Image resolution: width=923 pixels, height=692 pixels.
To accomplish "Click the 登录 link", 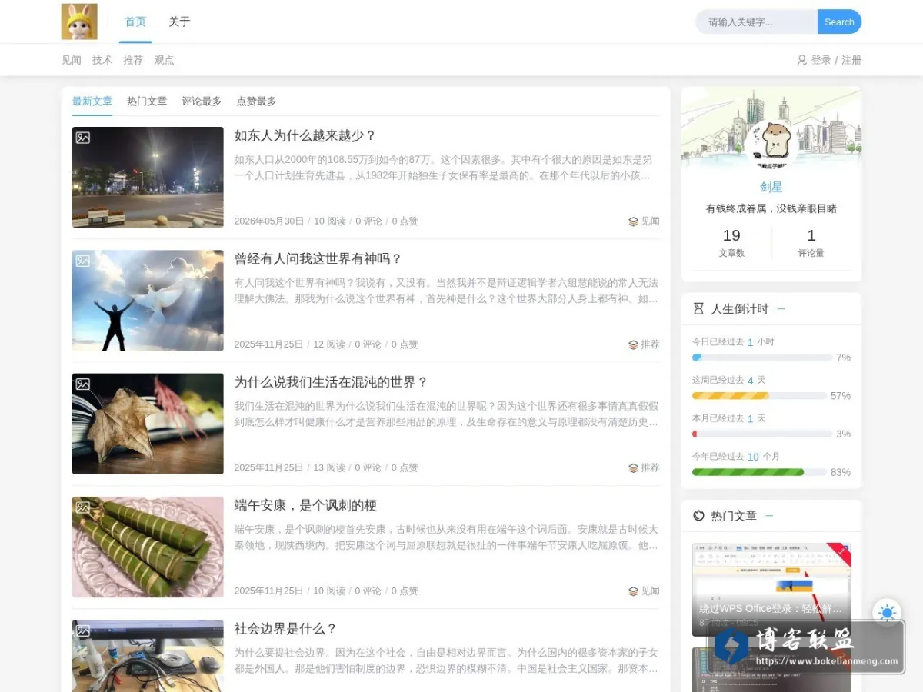I will point(821,60).
